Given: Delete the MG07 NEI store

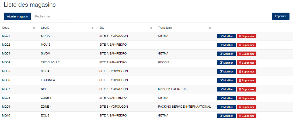Looking at the screenshot, I should point(247,89).
